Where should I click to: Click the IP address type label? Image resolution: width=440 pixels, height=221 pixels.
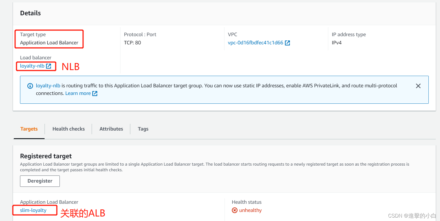349,34
